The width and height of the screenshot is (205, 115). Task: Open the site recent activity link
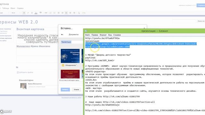coord(71,97)
